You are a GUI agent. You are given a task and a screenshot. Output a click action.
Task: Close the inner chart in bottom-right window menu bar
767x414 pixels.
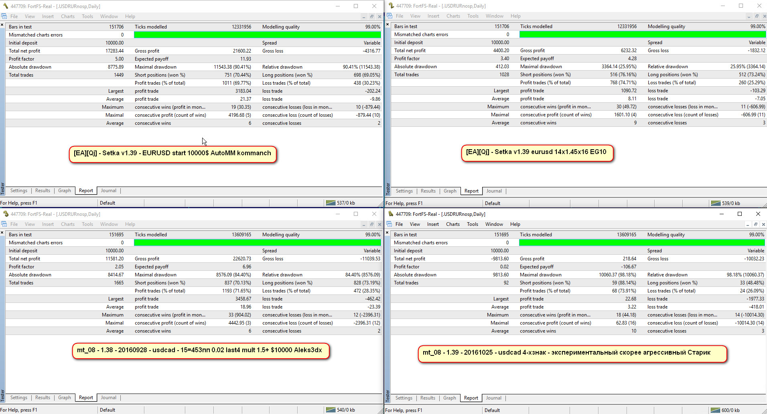763,225
